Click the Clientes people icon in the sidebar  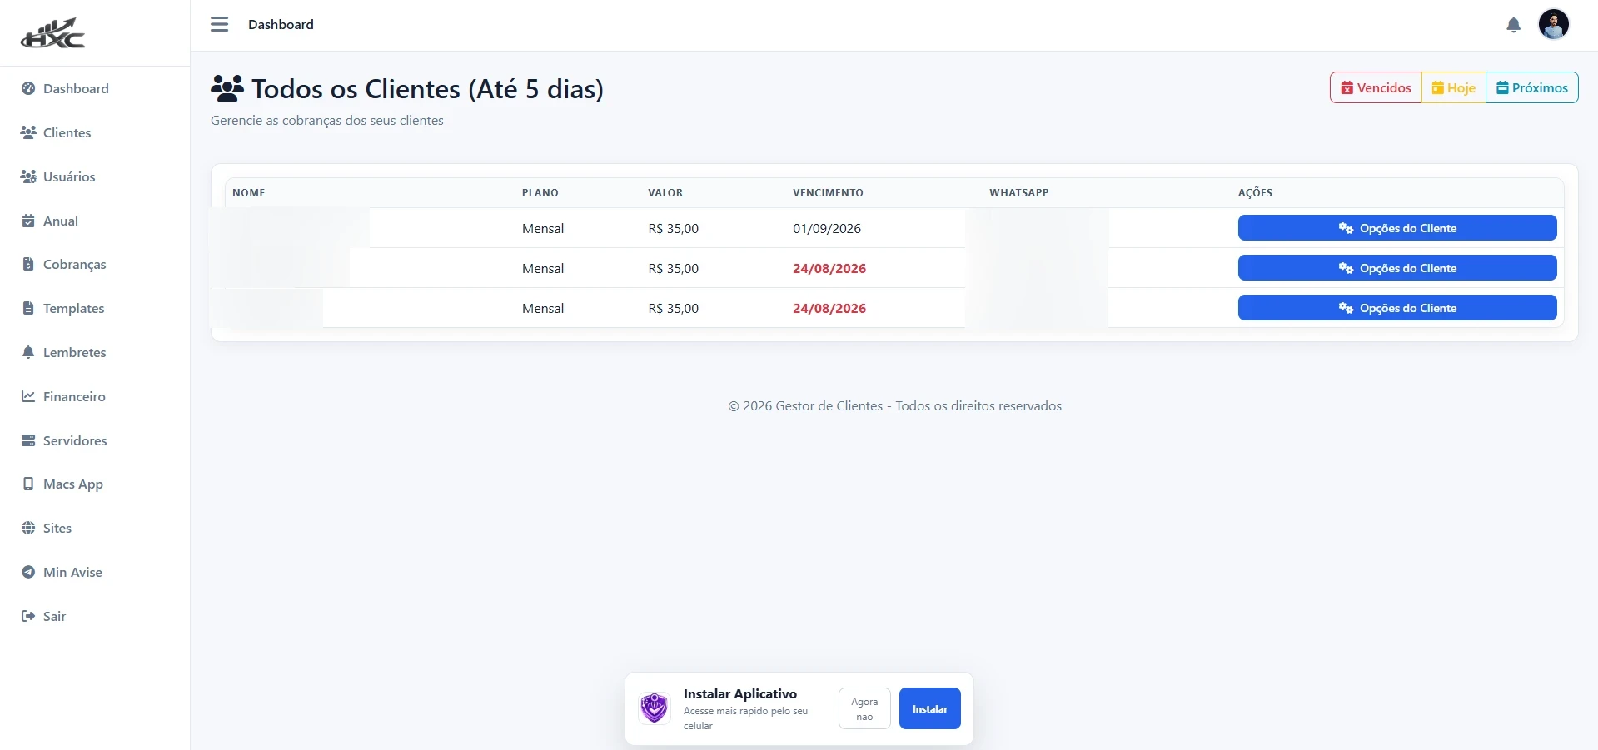coord(28,132)
